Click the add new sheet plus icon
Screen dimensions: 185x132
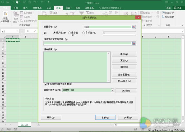pyautogui.click(x=39, y=125)
